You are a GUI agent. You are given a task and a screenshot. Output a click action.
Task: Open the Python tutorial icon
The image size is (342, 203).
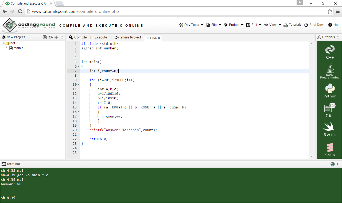pos(330,91)
